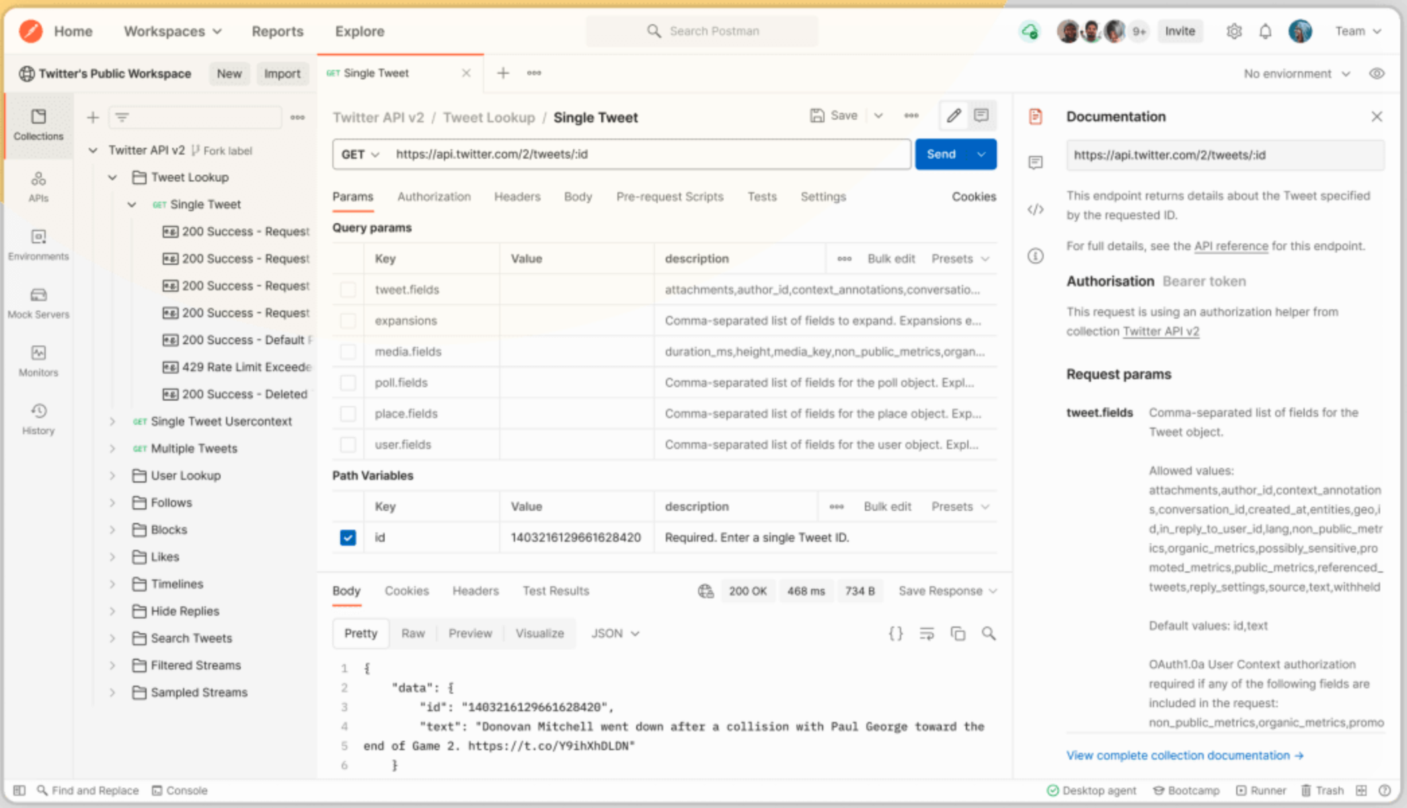Viewport: 1407px width, 808px height.
Task: Click the comment icon beside the pencil
Action: [981, 116]
